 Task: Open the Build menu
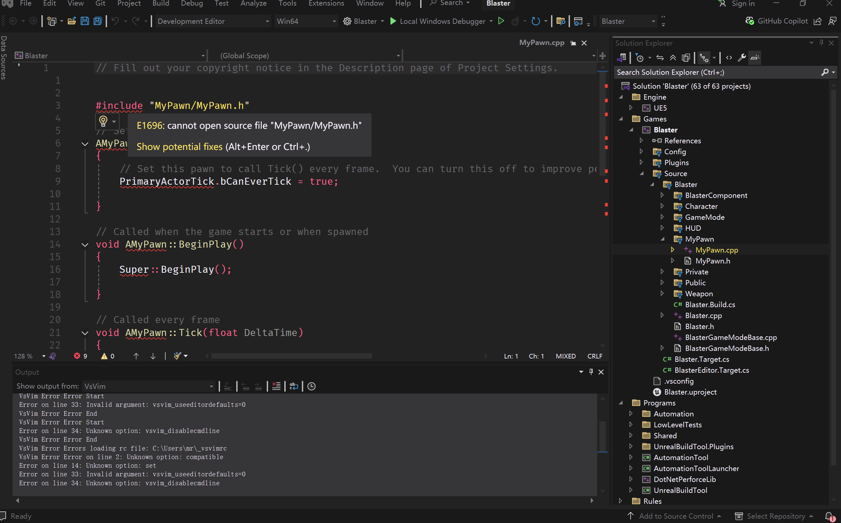[161, 3]
